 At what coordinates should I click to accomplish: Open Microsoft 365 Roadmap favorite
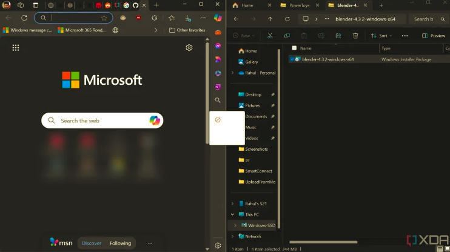pyautogui.click(x=82, y=30)
